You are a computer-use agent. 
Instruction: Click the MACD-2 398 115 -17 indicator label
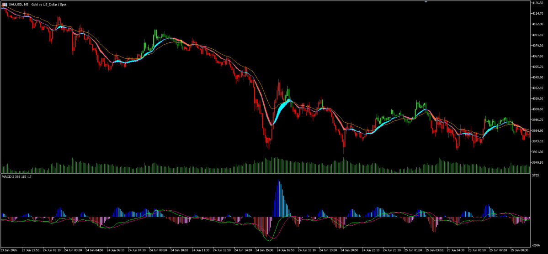pos(16,177)
